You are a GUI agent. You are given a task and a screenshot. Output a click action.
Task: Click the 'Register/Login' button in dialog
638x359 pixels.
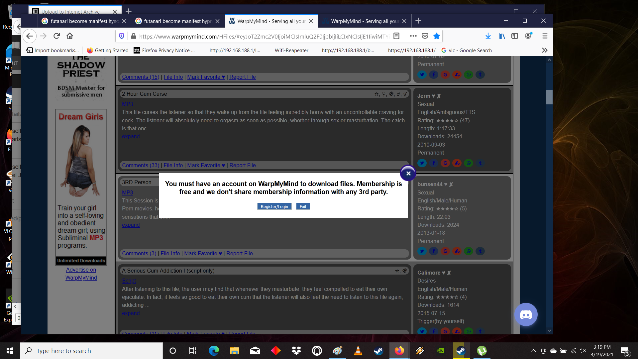[x=274, y=206]
